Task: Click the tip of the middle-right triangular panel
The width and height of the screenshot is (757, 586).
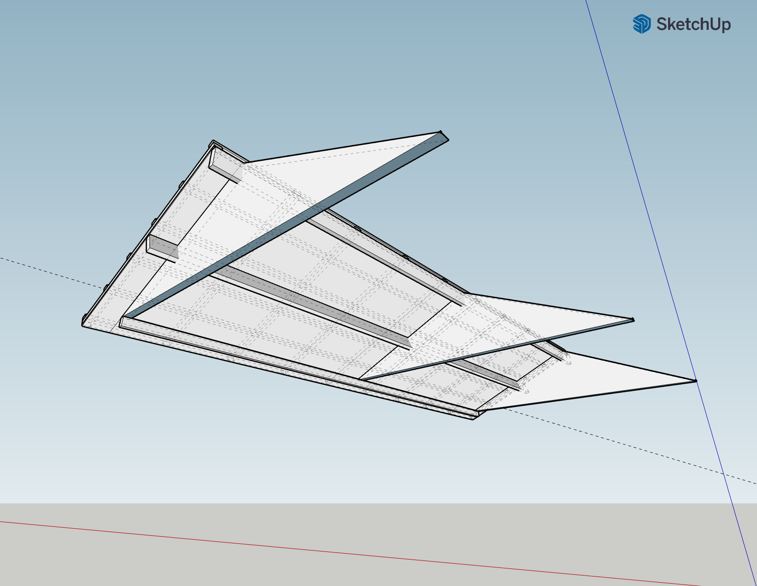Action: coord(633,320)
